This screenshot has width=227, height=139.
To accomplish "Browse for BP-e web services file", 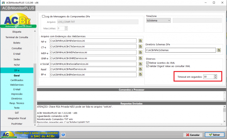I will pyautogui.click(x=140, y=74).
